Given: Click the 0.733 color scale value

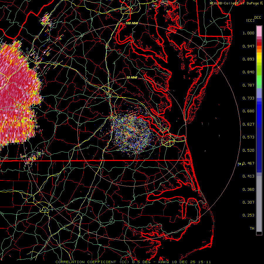Looking at the screenshot, I should point(248,98).
